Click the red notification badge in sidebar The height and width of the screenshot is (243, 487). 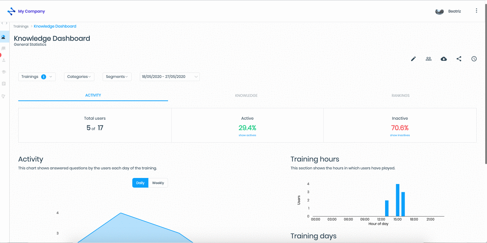pyautogui.click(x=1, y=55)
